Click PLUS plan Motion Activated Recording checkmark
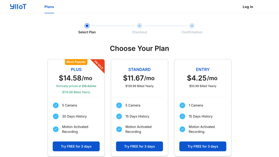The height and width of the screenshot is (157, 279). pyautogui.click(x=56, y=129)
